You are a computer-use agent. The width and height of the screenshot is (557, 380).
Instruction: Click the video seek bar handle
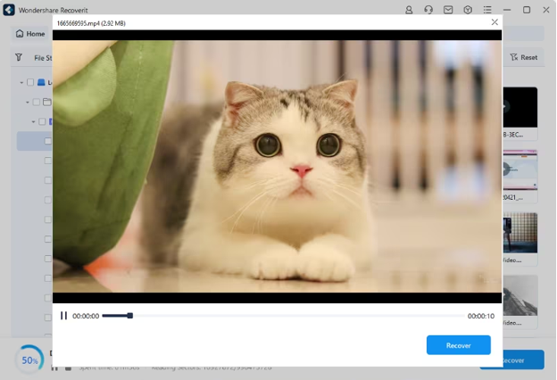click(x=130, y=316)
